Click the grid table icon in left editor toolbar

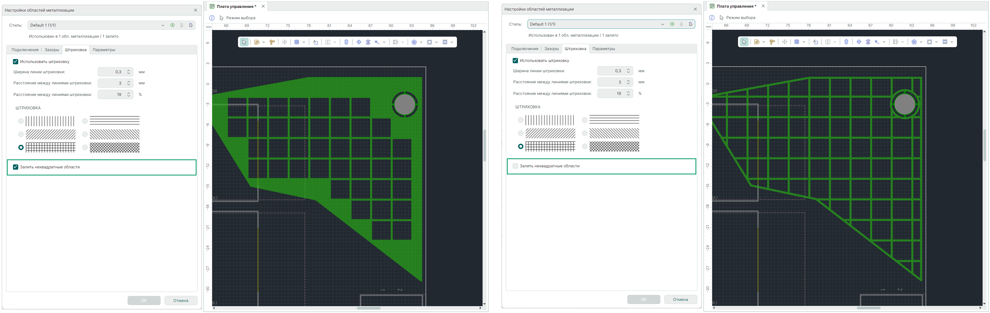click(x=297, y=42)
